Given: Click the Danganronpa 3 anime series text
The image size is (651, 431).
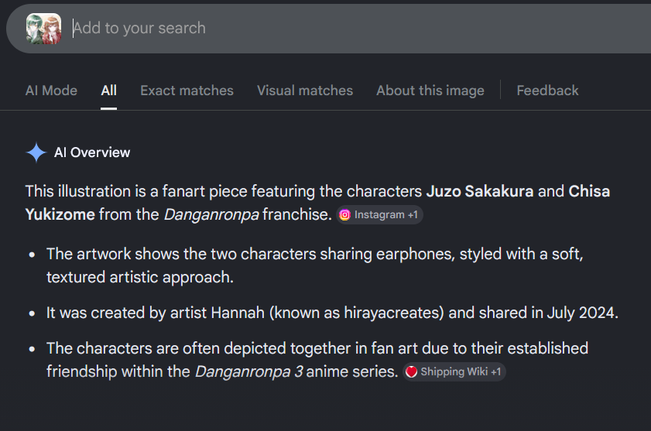Looking at the screenshot, I should point(296,371).
